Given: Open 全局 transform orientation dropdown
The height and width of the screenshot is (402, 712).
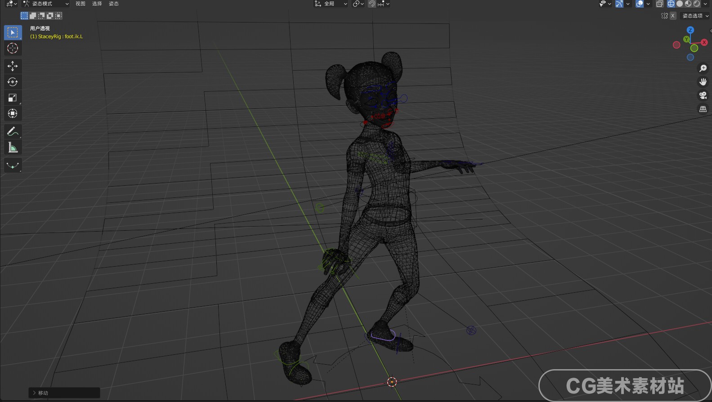Looking at the screenshot, I should (x=331, y=4).
